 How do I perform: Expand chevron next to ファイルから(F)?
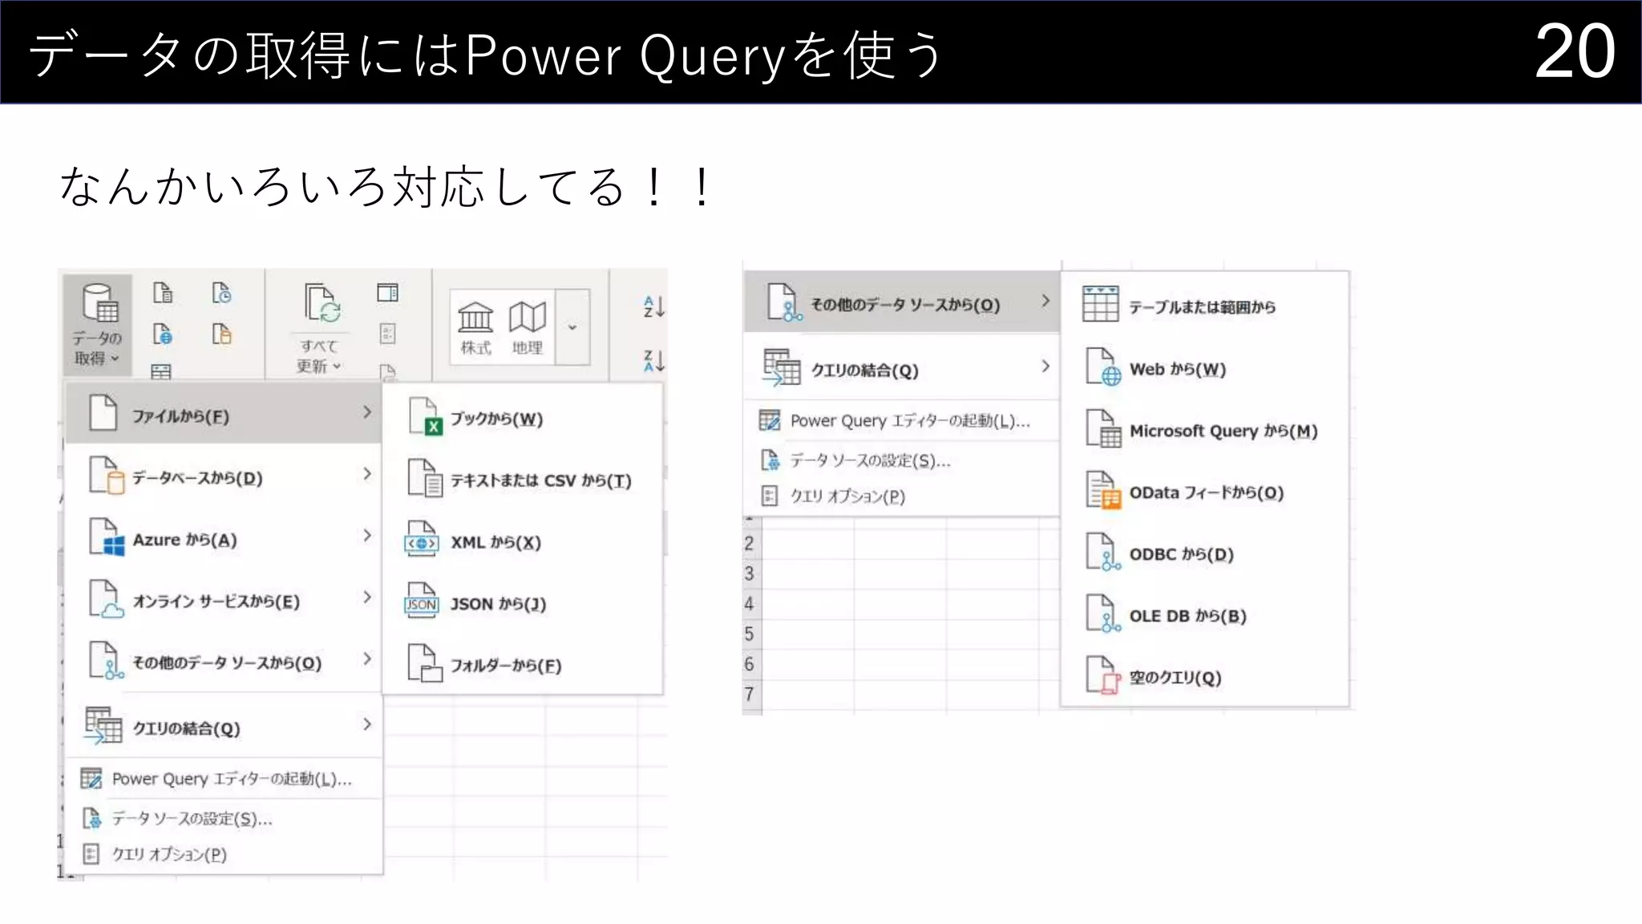[x=367, y=412]
